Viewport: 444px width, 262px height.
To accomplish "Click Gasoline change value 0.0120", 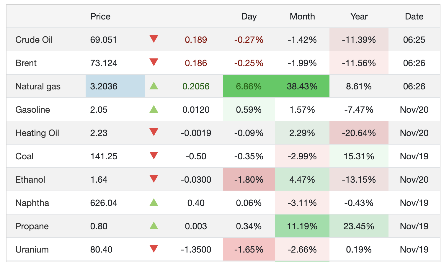I will pos(196,110).
